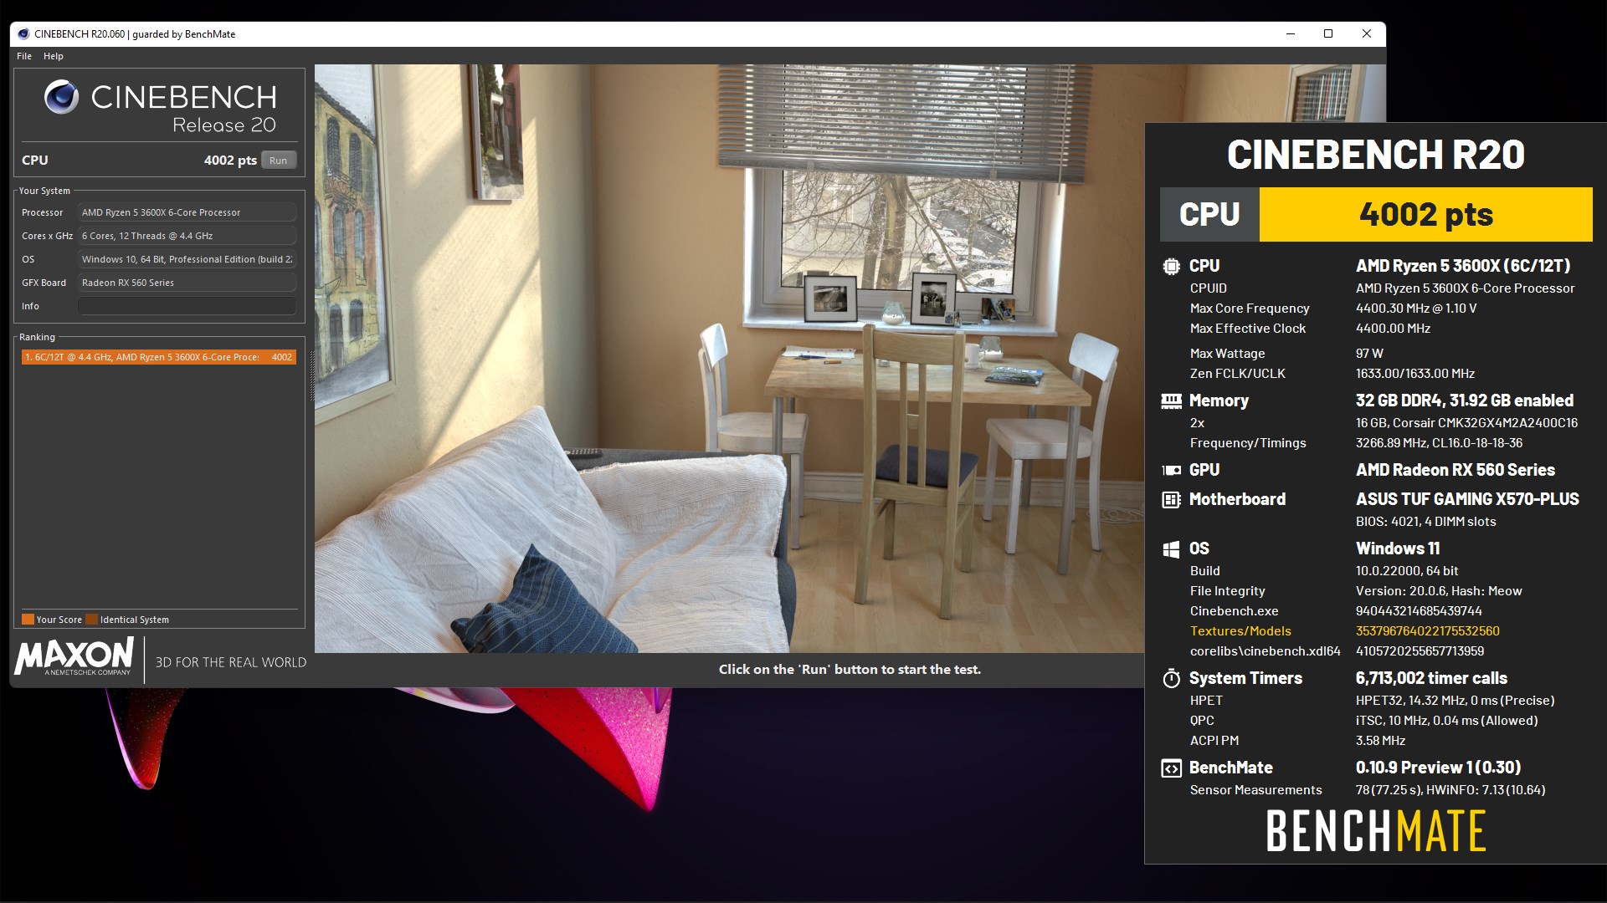Click the corelibs\cinebench.xdl64 label

1265,651
